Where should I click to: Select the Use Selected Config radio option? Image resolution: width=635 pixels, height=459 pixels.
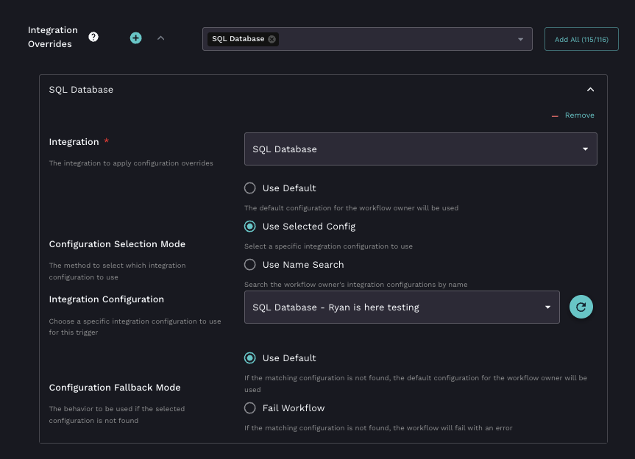click(x=250, y=227)
